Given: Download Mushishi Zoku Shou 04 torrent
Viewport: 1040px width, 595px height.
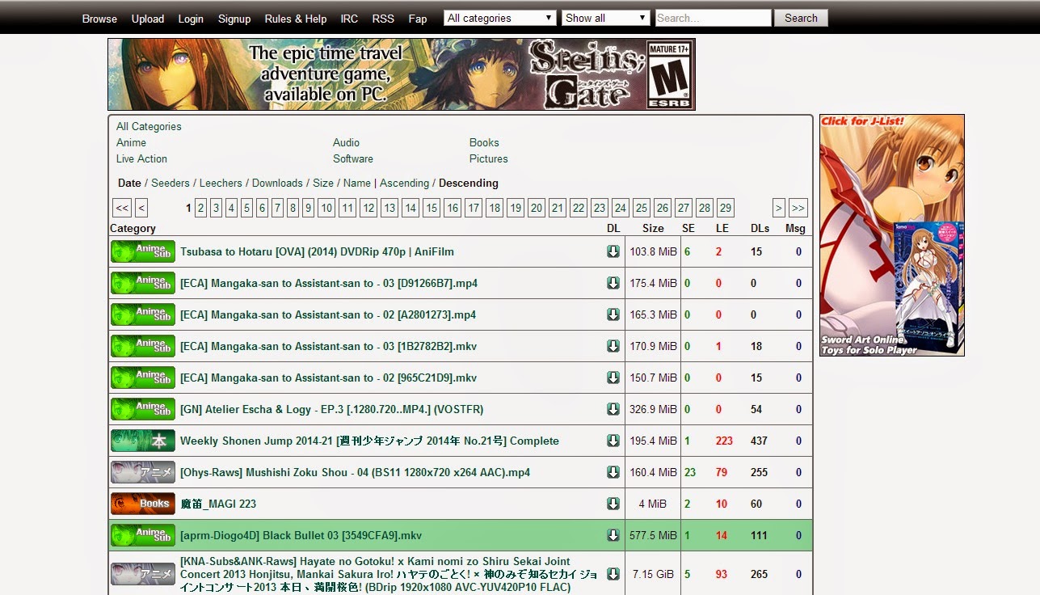Looking at the screenshot, I should click(613, 472).
